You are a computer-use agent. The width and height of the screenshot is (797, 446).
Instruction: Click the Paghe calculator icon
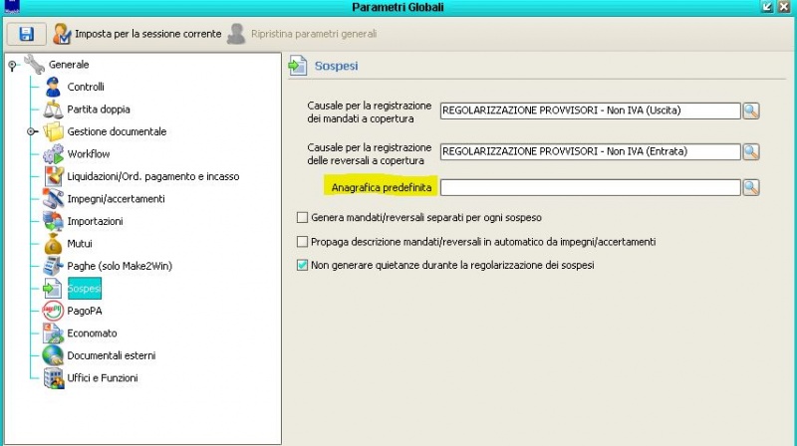[x=53, y=266]
